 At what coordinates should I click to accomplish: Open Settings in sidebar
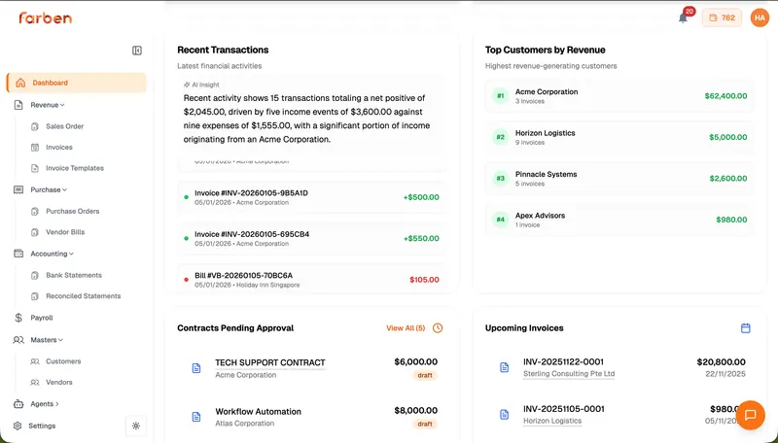click(x=42, y=426)
